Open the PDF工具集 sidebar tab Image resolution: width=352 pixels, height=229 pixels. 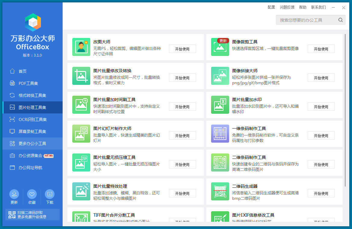pos(28,83)
